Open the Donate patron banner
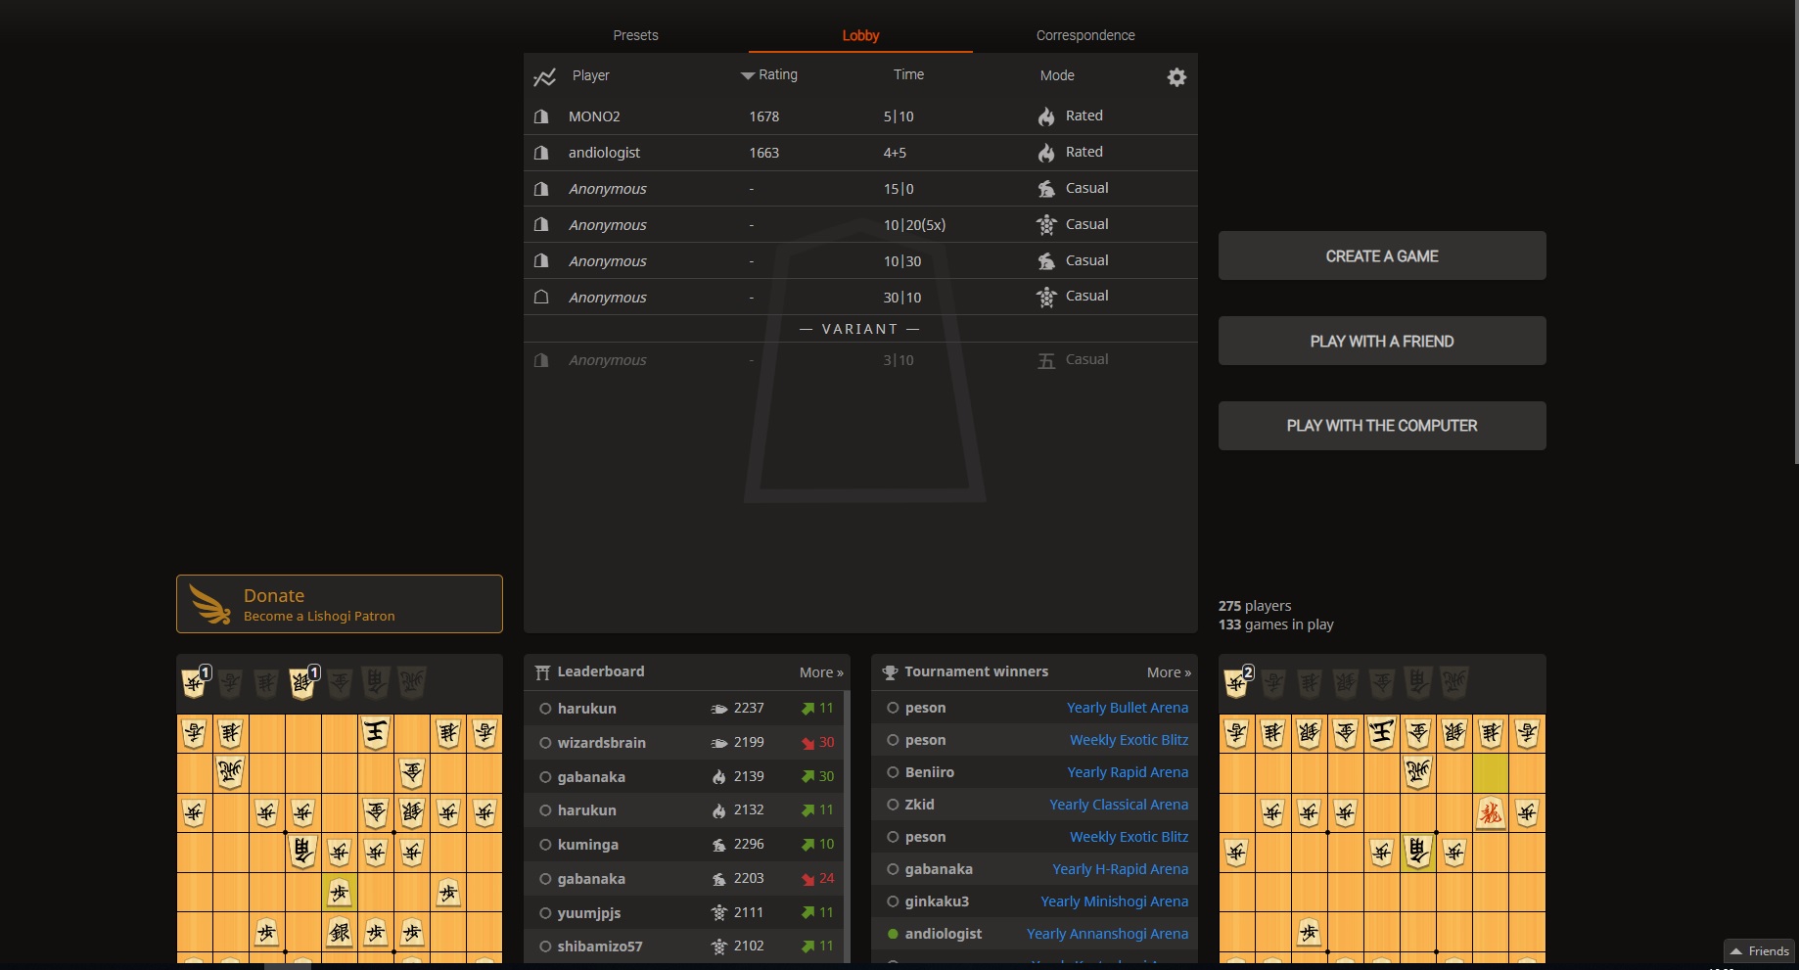This screenshot has height=970, width=1799. pyautogui.click(x=340, y=604)
